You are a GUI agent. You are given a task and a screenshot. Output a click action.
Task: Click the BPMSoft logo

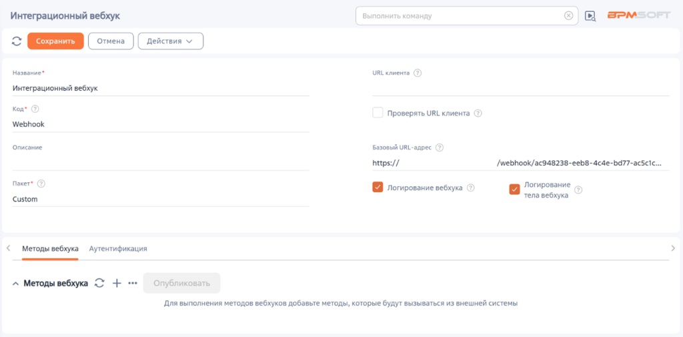638,15
